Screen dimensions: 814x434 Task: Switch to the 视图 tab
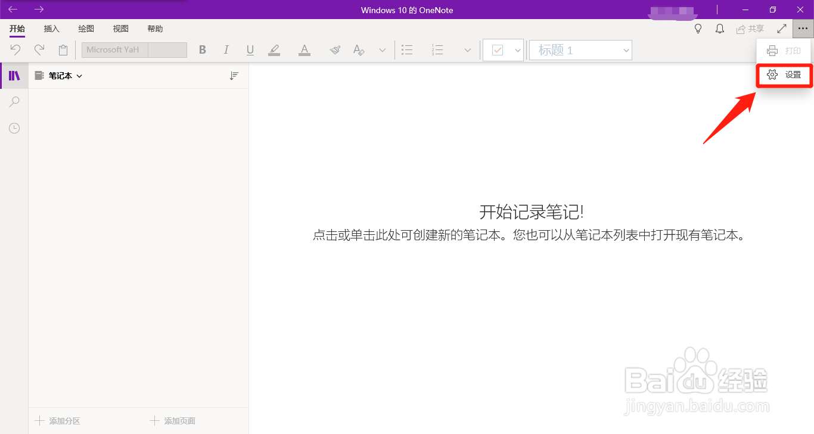click(121, 29)
